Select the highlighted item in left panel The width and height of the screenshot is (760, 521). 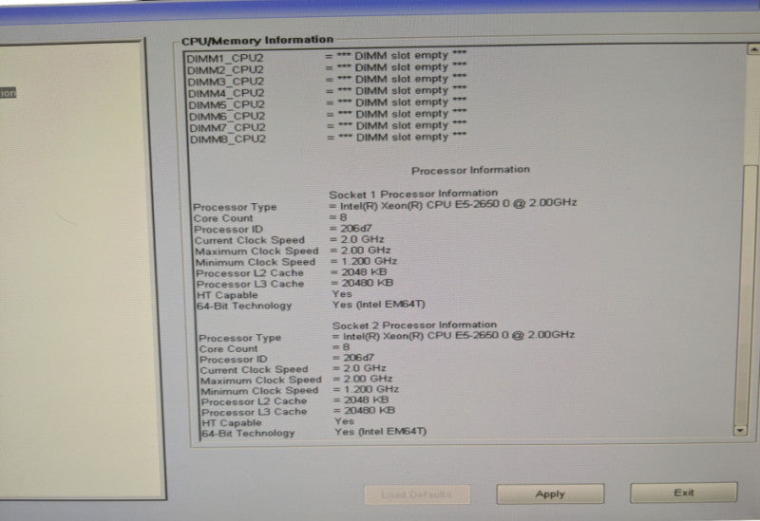point(8,92)
